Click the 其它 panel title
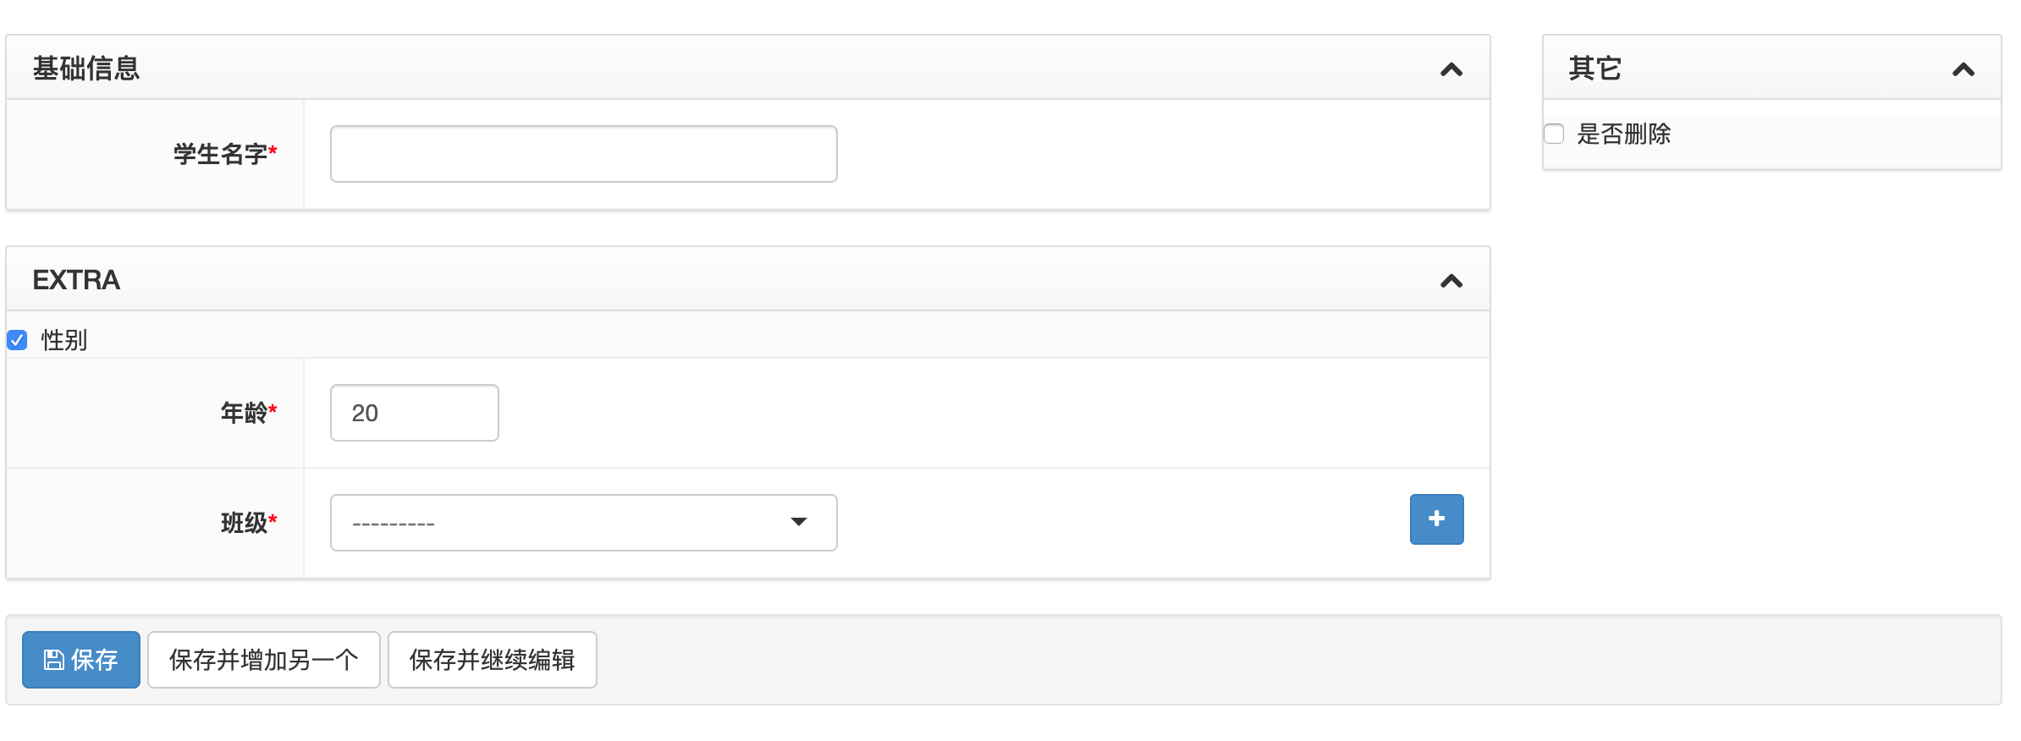Viewport: 2021px width, 741px height. pyautogui.click(x=1594, y=68)
